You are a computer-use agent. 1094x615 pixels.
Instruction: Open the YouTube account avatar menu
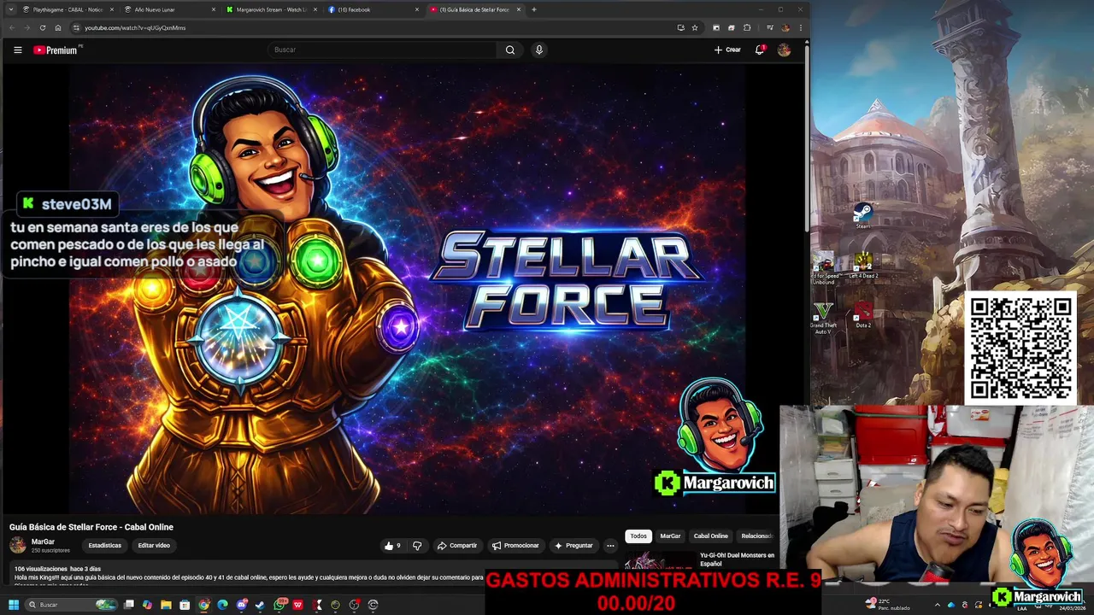[x=784, y=50]
